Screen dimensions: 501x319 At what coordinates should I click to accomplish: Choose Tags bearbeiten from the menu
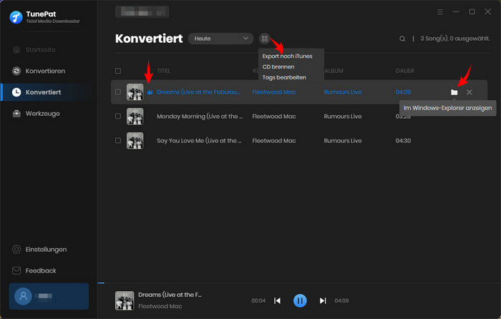[x=284, y=77]
